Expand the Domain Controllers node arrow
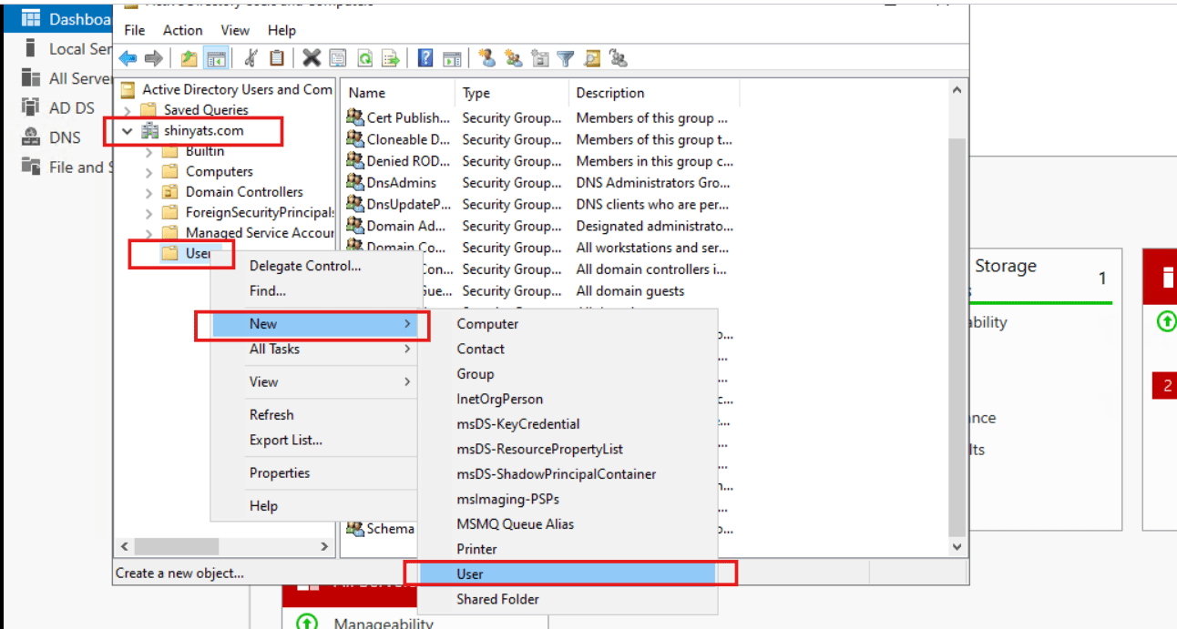 coord(149,192)
